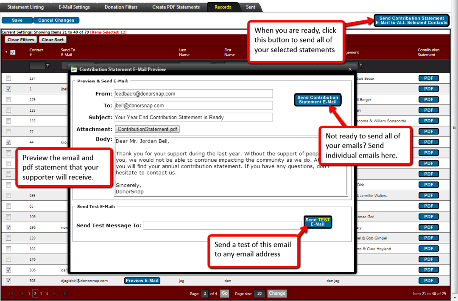Toggle the select-all checkbox in header

click(x=13, y=52)
